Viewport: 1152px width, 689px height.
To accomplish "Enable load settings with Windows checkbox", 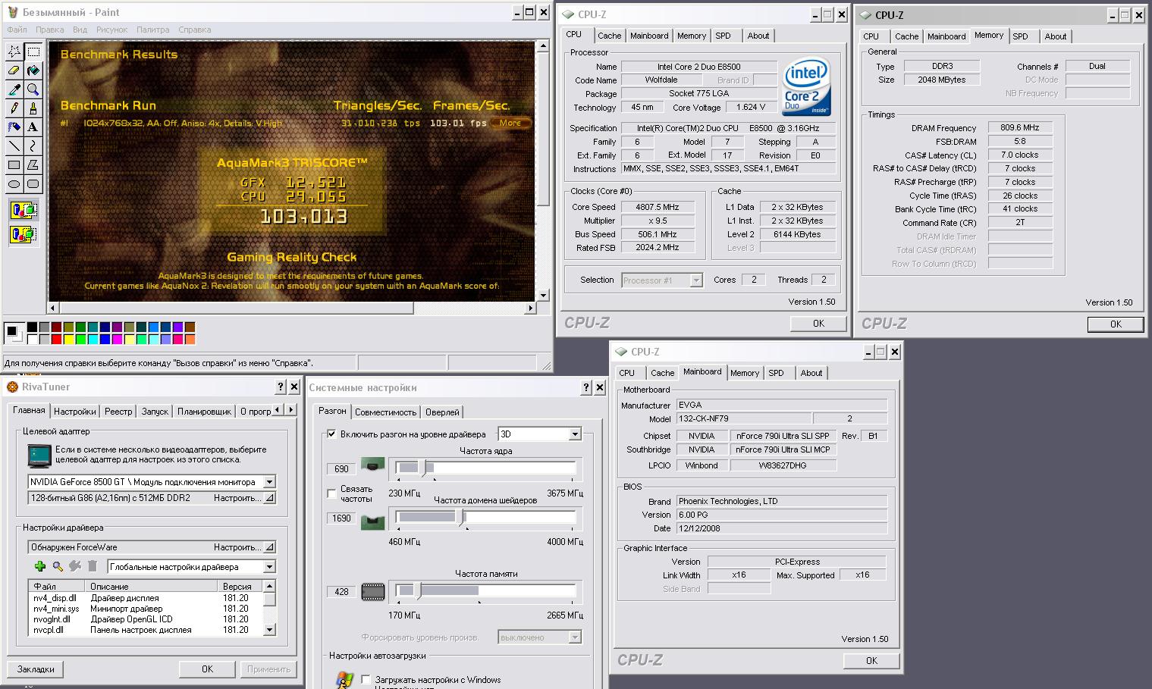I will click(x=366, y=680).
